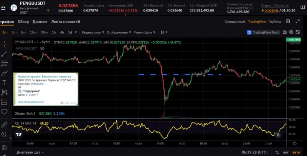Click the funding rate 0.0050% value
The width and height of the screenshot is (307, 156).
click(x=272, y=11)
